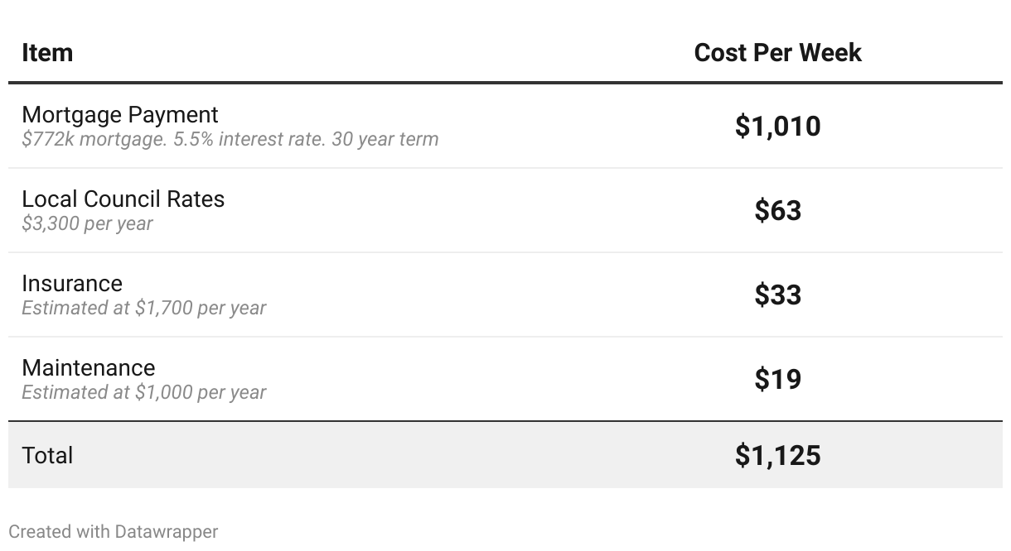Click the Estimated at $1,700 per year note
This screenshot has height=551, width=1011.
click(144, 308)
